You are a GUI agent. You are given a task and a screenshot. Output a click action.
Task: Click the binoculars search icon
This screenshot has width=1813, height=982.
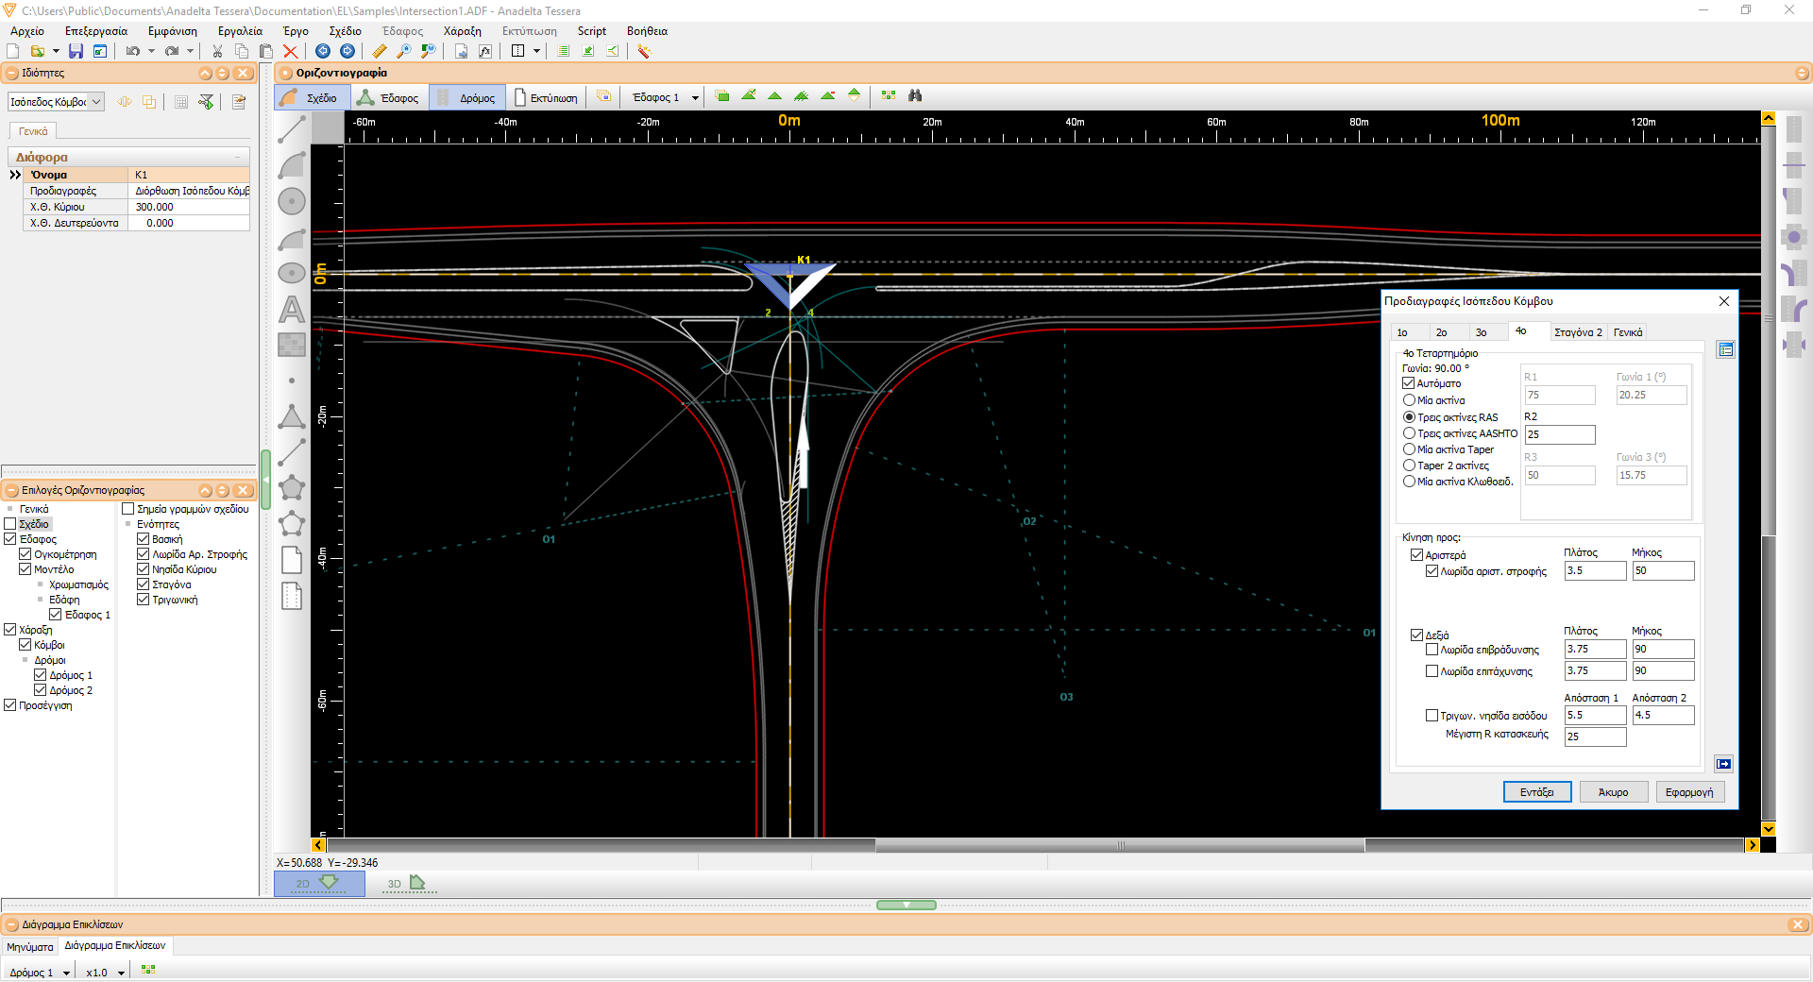[x=915, y=95]
